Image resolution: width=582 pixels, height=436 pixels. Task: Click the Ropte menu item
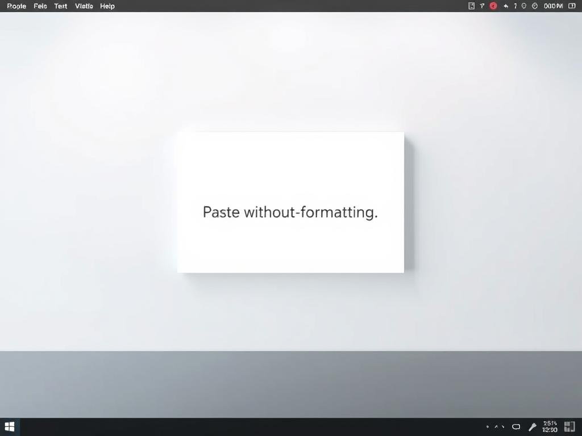click(x=16, y=6)
